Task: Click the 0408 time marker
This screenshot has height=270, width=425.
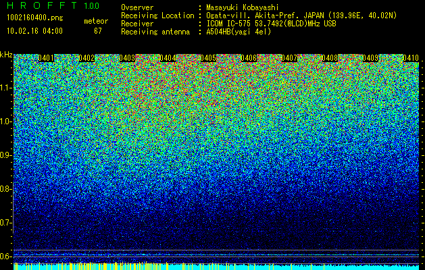Action: pos(330,58)
